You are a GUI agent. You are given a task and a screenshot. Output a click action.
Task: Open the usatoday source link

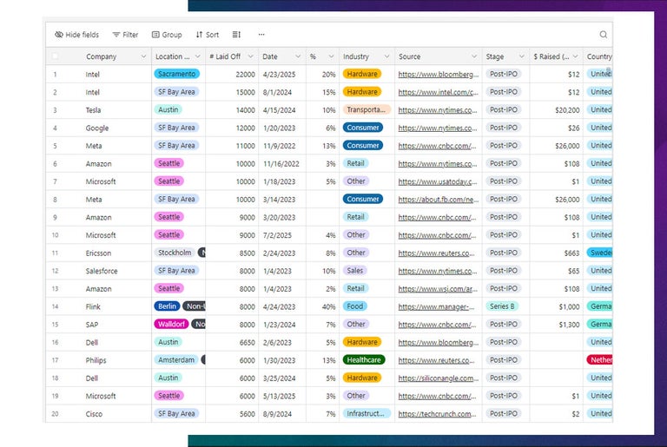[x=438, y=181]
